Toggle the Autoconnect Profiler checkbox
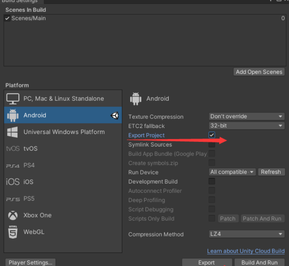Viewport: 289px width, 266px height. click(212, 190)
